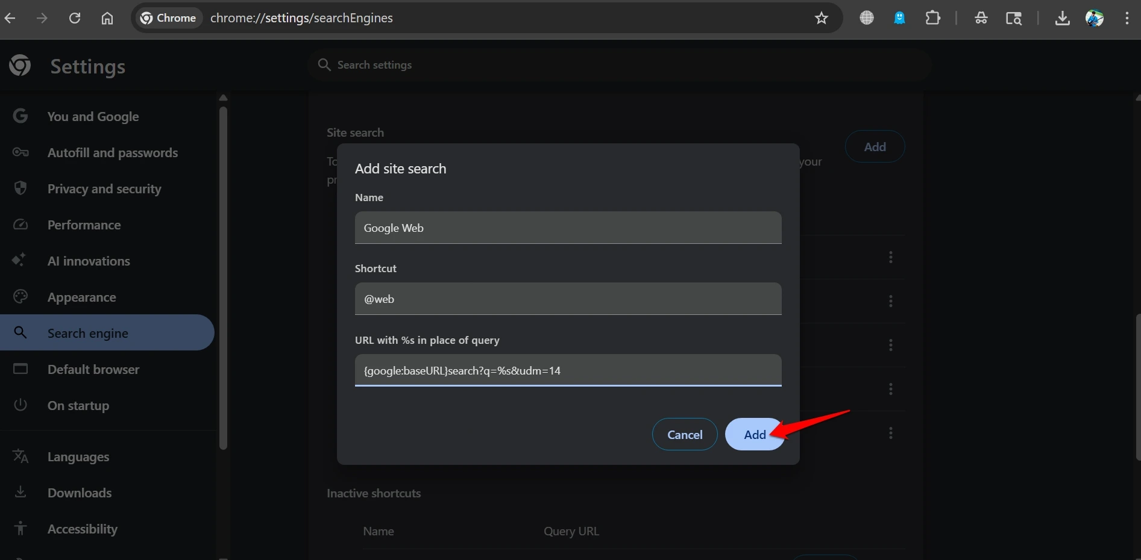This screenshot has width=1141, height=560.
Task: Open Privacy and security settings
Action: pos(104,188)
